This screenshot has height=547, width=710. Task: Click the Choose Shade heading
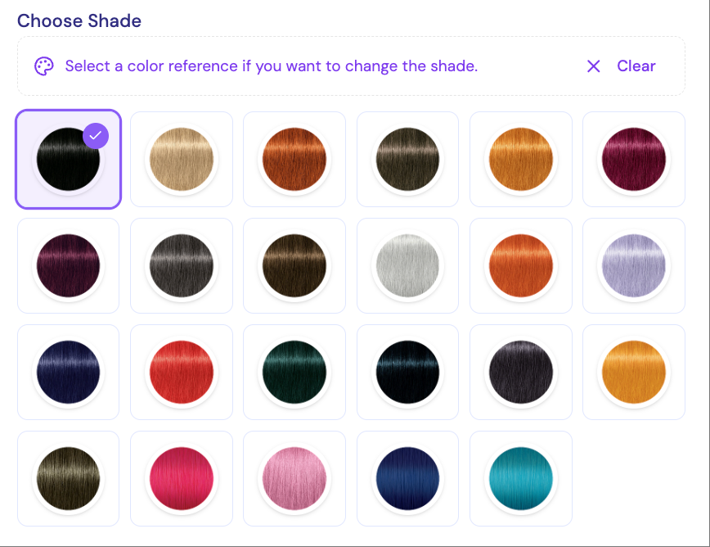pyautogui.click(x=79, y=21)
